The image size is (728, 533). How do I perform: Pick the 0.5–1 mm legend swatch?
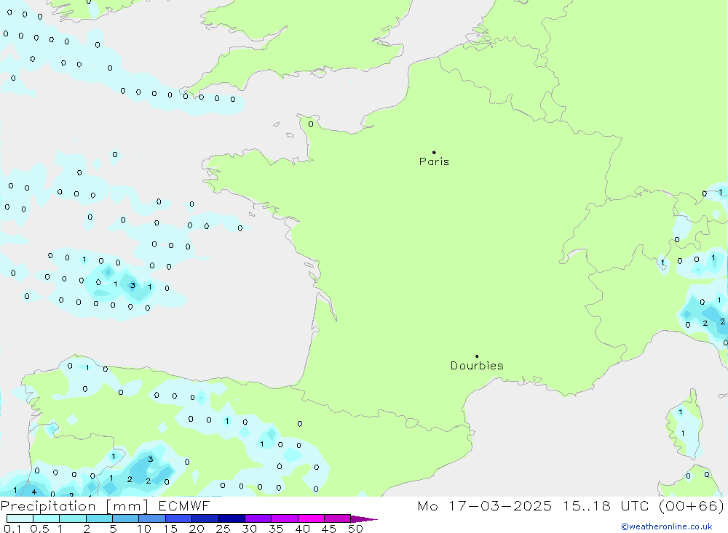coord(47,518)
